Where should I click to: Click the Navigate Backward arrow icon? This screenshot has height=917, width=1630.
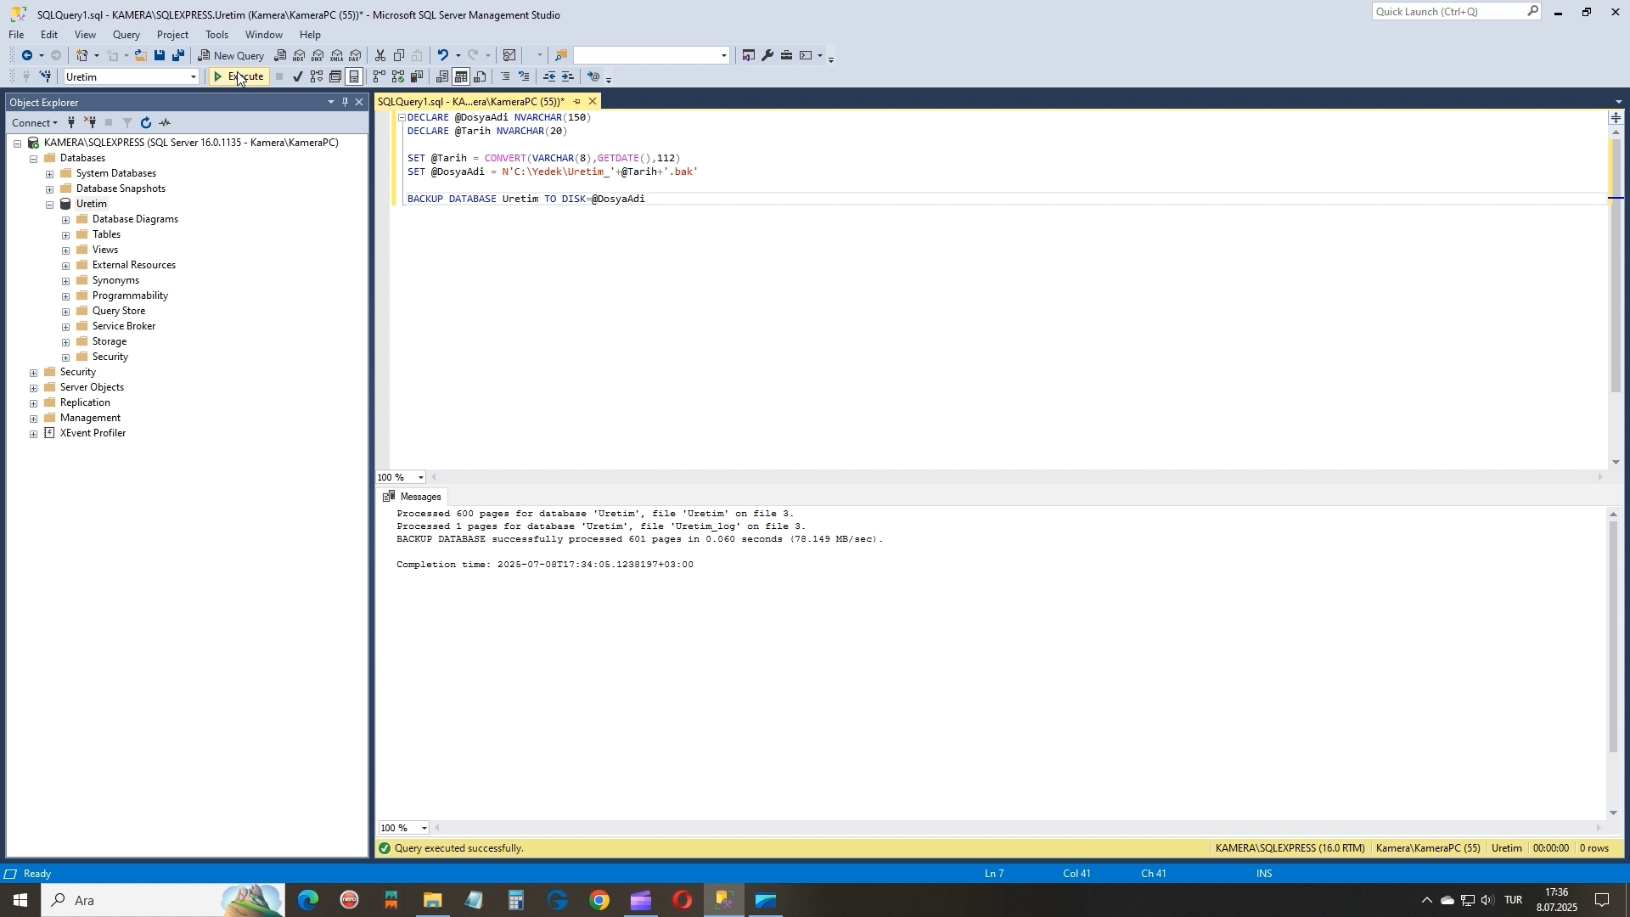pos(26,55)
